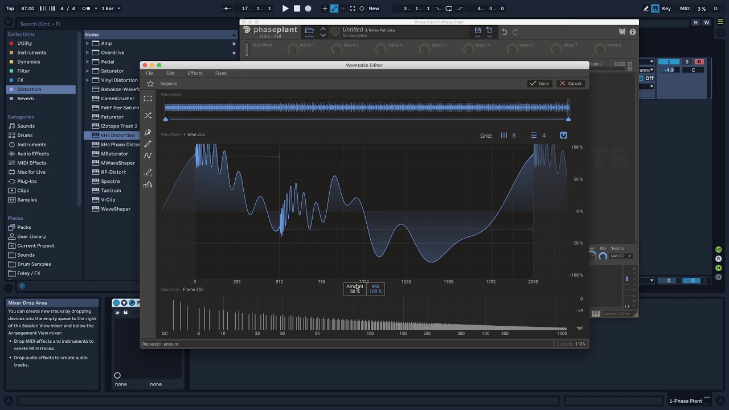The image size is (729, 410).
Task: Click redo arrow in Phase Plant header
Action: pos(515,32)
